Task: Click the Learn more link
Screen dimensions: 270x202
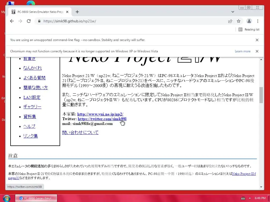Action: pyautogui.click(x=243, y=51)
